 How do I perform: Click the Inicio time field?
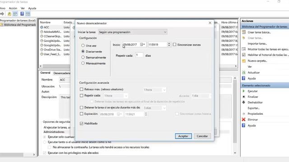[158, 45]
